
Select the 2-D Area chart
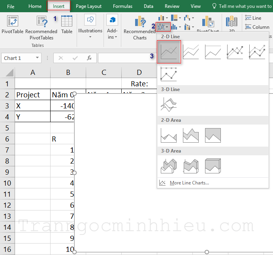click(x=169, y=135)
